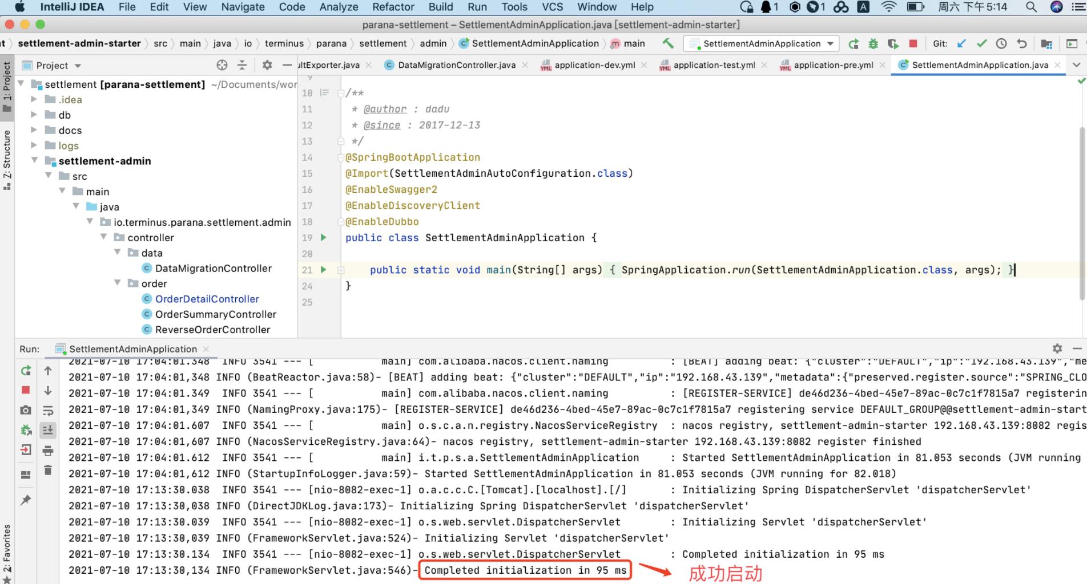The image size is (1087, 584).
Task: Stop the application via top toolbar red square
Action: 913,44
